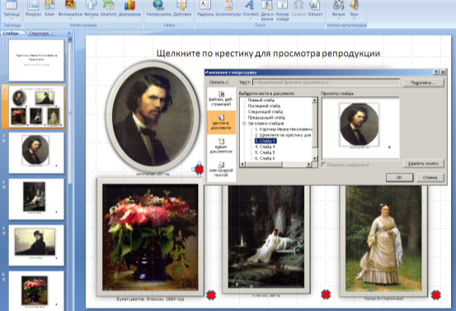Select slide 5 thumbnail in slides pane
Screen dimensions: 456x311
click(36, 245)
